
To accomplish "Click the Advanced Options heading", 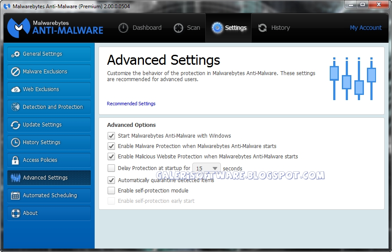I will [x=131, y=125].
